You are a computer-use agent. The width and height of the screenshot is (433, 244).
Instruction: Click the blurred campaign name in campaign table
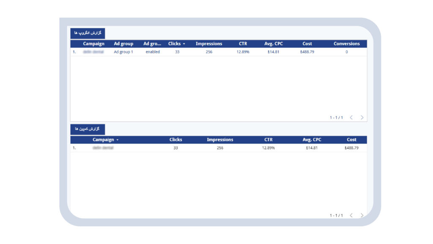point(103,148)
